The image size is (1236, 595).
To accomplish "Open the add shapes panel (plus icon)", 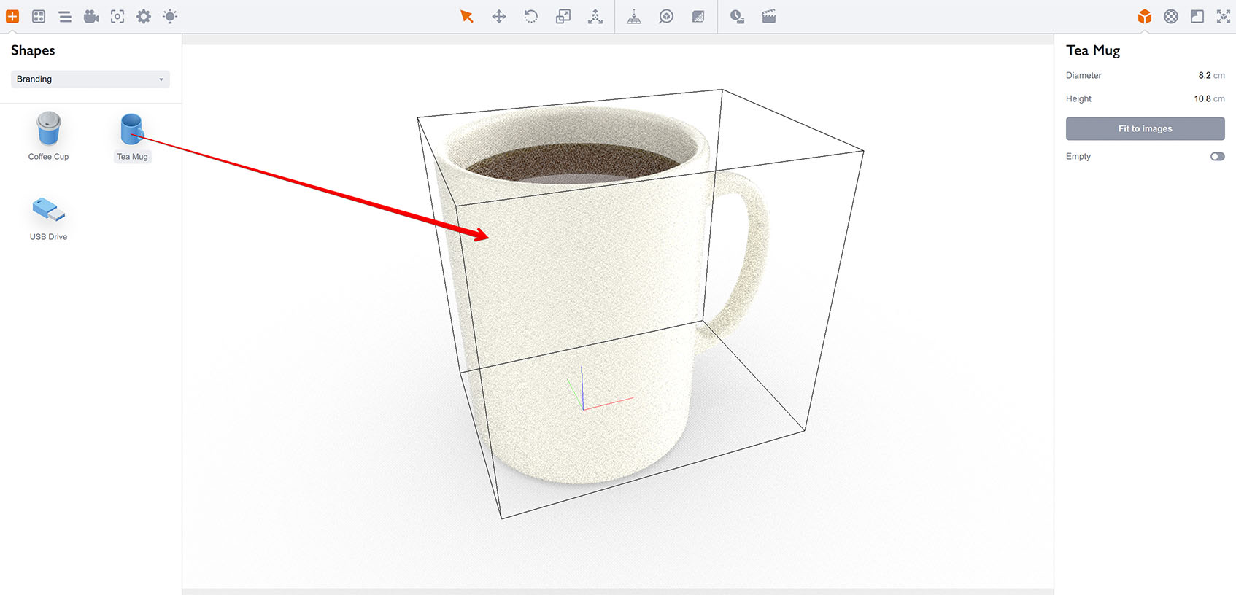I will pos(12,16).
